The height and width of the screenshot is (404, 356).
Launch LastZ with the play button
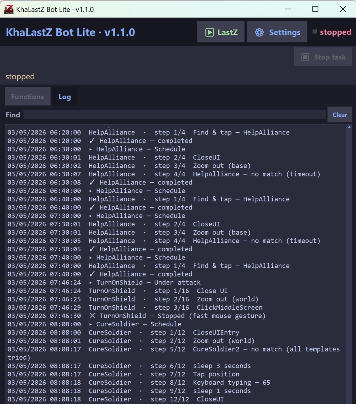tap(221, 32)
